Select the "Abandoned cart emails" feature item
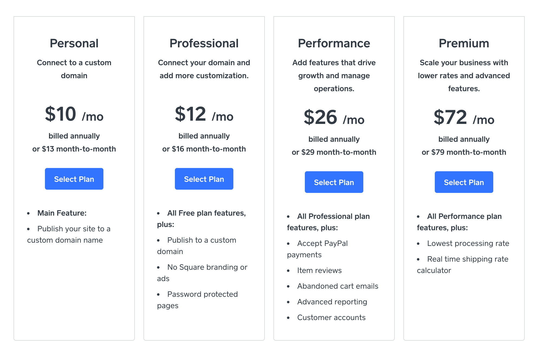Viewport: 542px width, 349px height. click(338, 286)
